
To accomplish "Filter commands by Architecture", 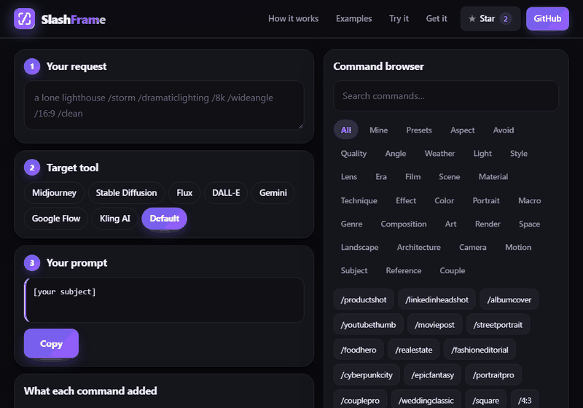I will click(418, 248).
